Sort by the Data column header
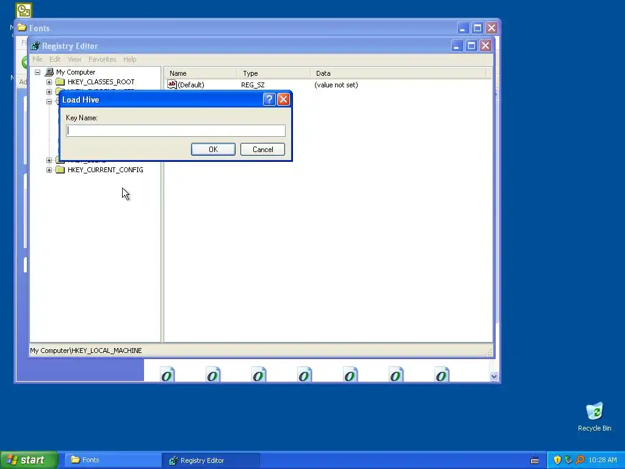Viewport: 625px width, 469px height. pos(399,73)
